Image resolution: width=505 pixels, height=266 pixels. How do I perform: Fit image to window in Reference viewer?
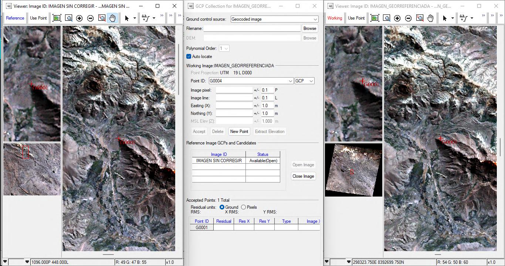coord(57,18)
